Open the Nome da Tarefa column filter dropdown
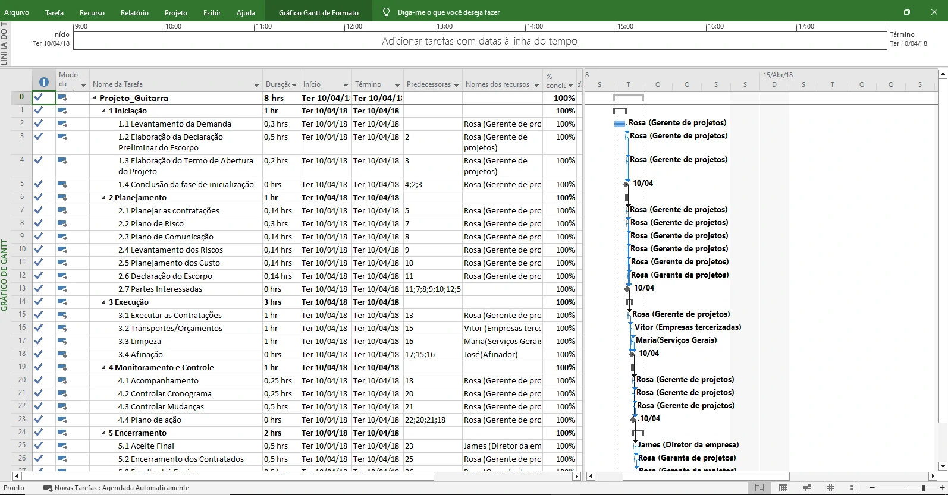 point(256,85)
